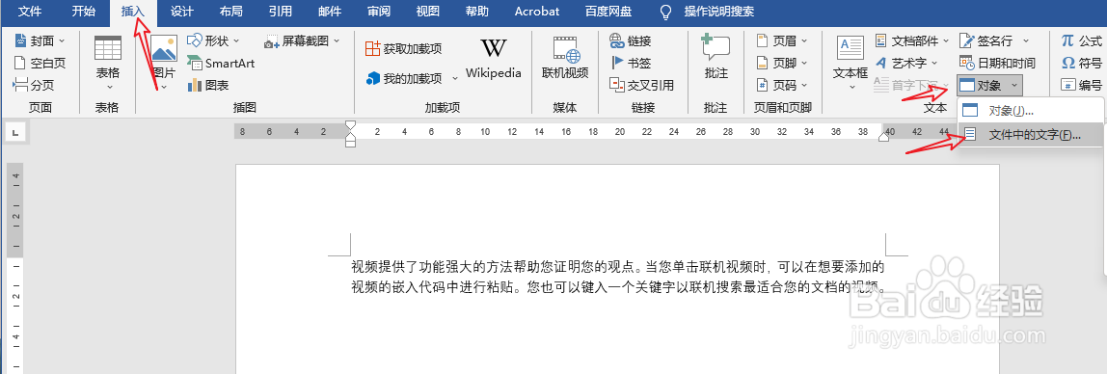The width and height of the screenshot is (1107, 374).
Task: Insert a 空白页 blank page
Action: tap(40, 63)
